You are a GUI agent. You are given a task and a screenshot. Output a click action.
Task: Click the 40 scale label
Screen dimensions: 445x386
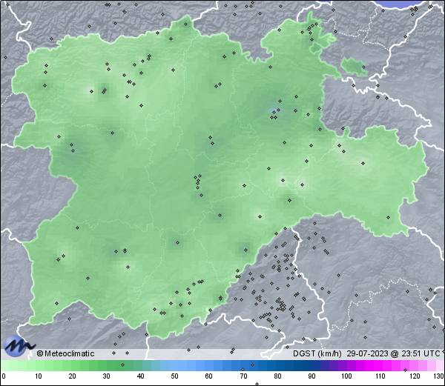click(140, 376)
